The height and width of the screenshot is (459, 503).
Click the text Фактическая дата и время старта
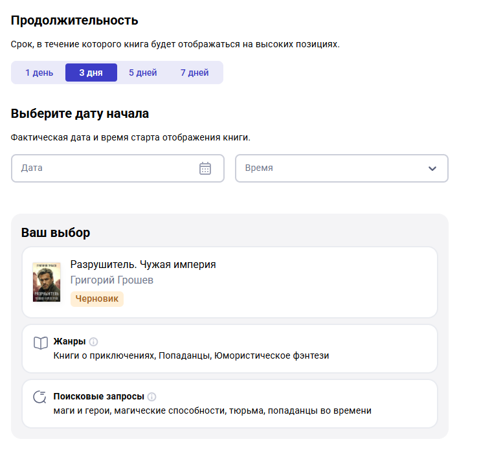pos(131,138)
